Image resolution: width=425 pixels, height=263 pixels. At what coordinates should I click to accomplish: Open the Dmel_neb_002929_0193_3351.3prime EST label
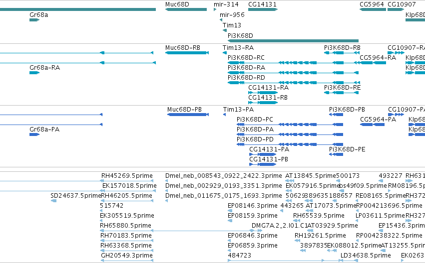click(224, 186)
